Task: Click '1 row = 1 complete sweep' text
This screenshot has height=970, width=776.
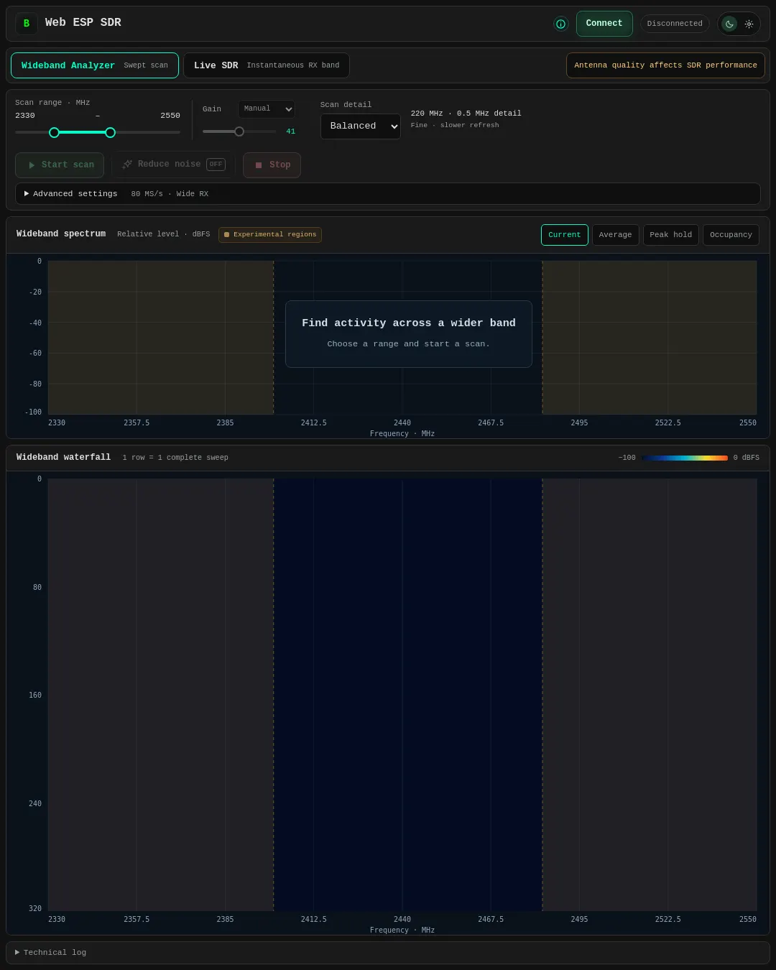Action: tap(175, 458)
